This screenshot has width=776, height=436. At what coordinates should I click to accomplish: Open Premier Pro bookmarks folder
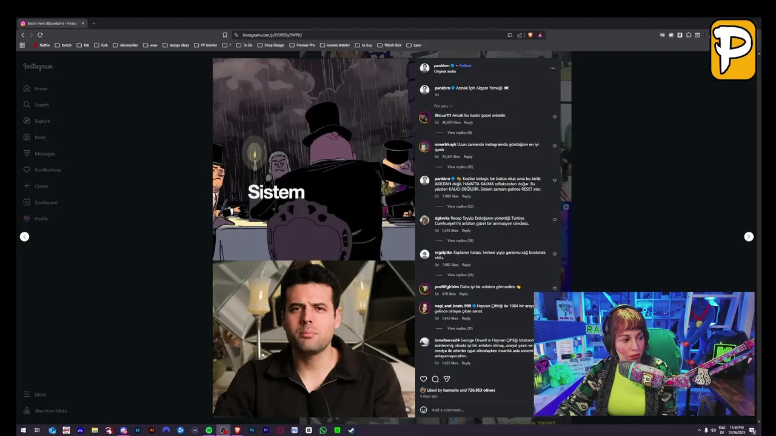point(302,45)
